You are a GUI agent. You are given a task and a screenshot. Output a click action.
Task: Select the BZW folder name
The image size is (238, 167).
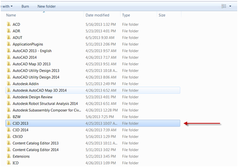[x=17, y=117]
